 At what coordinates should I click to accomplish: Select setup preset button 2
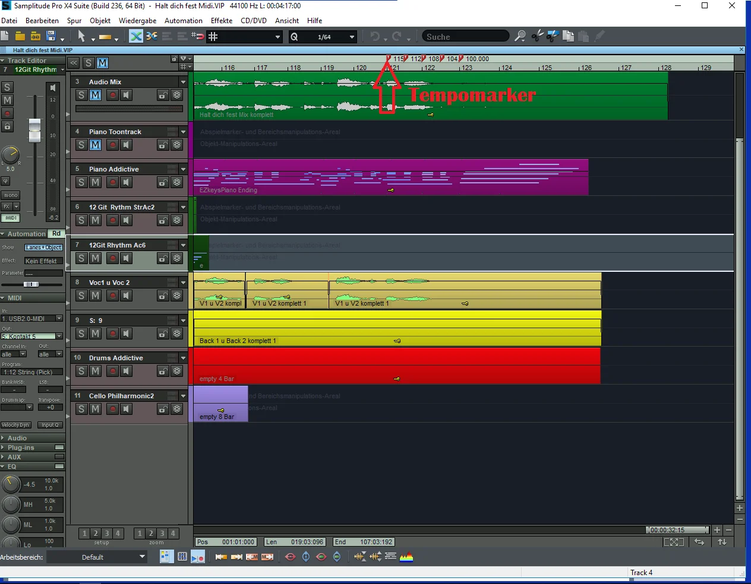click(x=96, y=534)
